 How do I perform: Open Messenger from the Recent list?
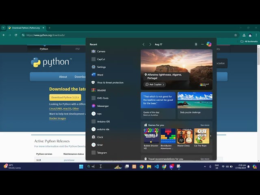[100, 106]
